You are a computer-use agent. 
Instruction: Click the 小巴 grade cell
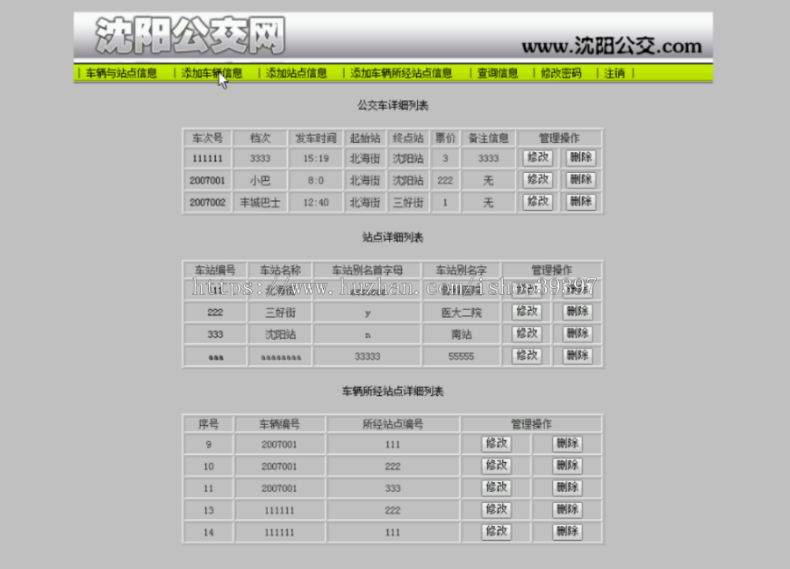[x=260, y=180]
